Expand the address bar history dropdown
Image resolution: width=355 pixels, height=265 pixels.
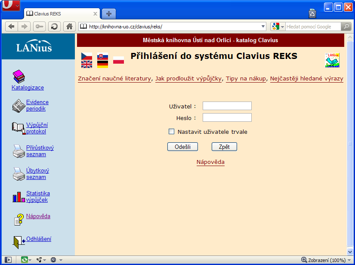263,27
